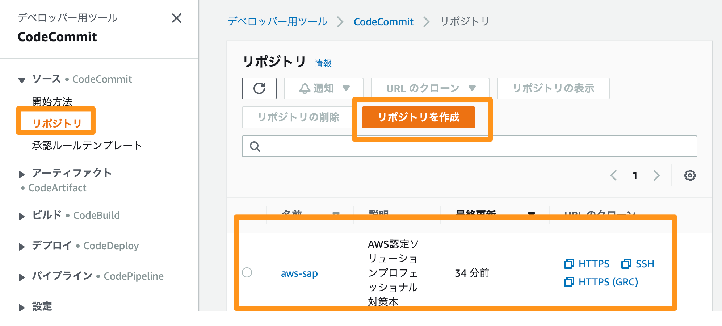This screenshot has height=326, width=722.
Task: Copy HTTPS (GRC) clone URL icon
Action: coord(569,282)
